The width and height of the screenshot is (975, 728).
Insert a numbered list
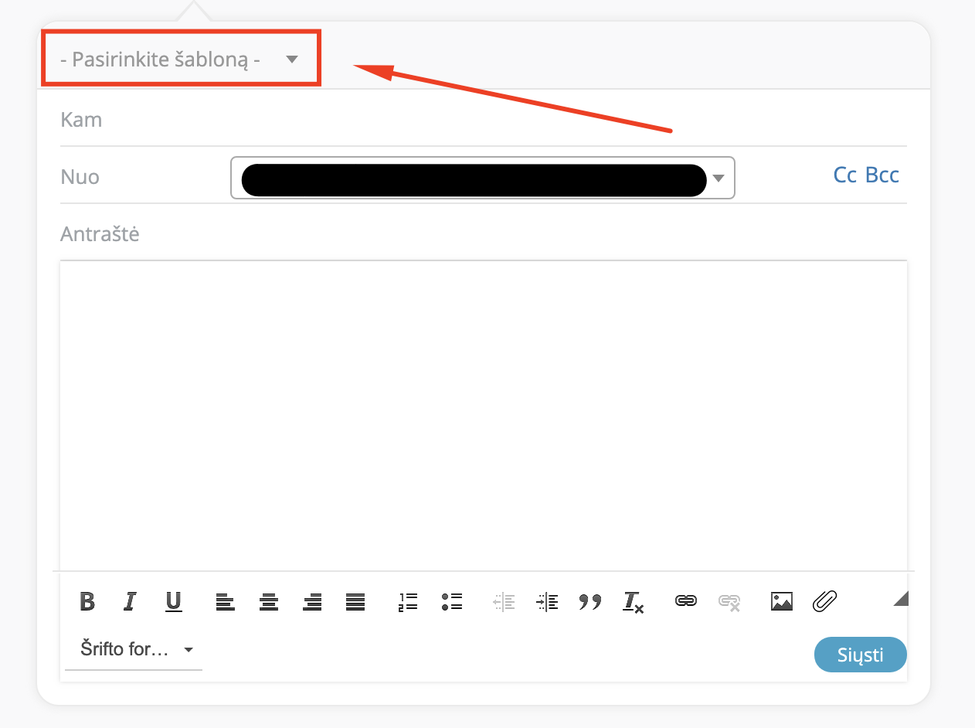pyautogui.click(x=408, y=601)
